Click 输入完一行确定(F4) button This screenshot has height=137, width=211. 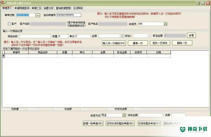114,43
